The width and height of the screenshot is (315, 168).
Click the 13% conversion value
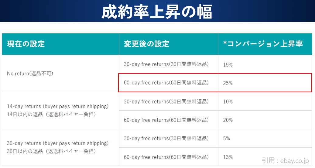coord(228,157)
